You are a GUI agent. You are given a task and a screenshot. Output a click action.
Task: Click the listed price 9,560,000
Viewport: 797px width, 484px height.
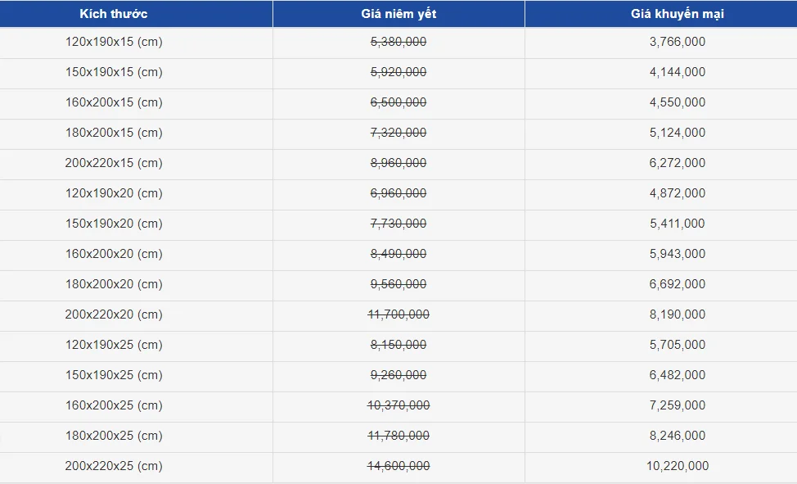(398, 284)
